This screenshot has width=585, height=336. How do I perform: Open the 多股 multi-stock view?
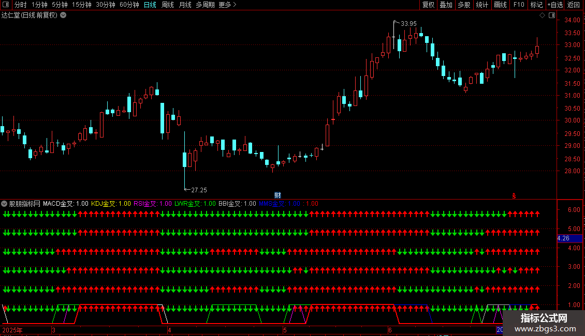[x=464, y=5]
